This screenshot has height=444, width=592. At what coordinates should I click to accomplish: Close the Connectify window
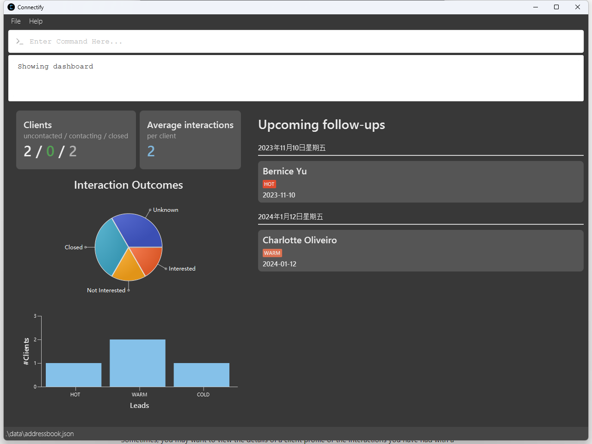578,7
